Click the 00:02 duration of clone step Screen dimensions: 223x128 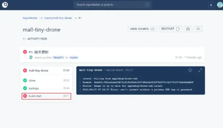pos(66,81)
